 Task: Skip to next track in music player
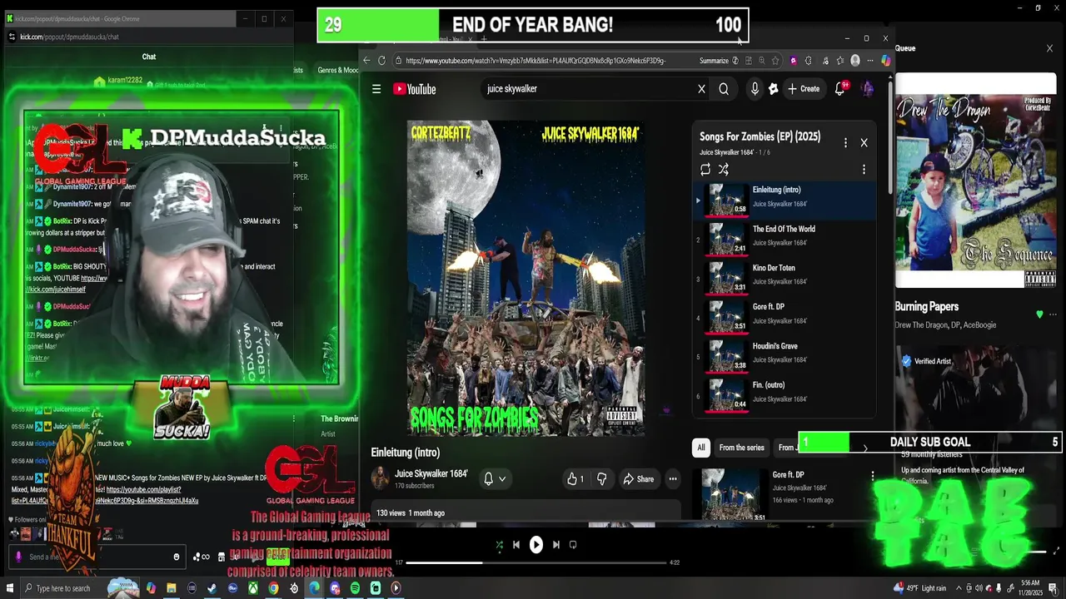(x=556, y=545)
